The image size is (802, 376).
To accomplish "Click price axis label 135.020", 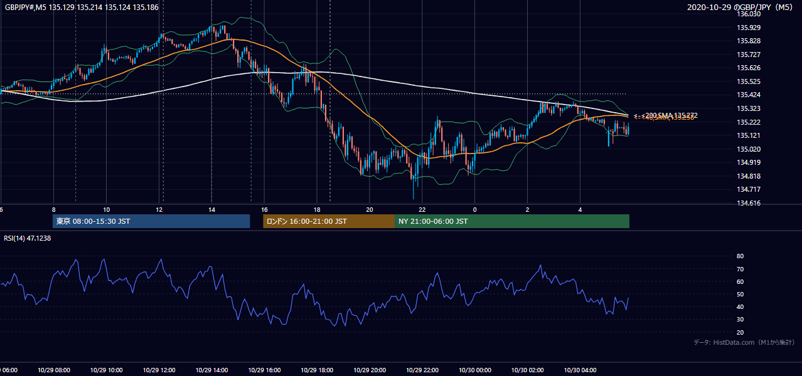I will click(x=749, y=149).
